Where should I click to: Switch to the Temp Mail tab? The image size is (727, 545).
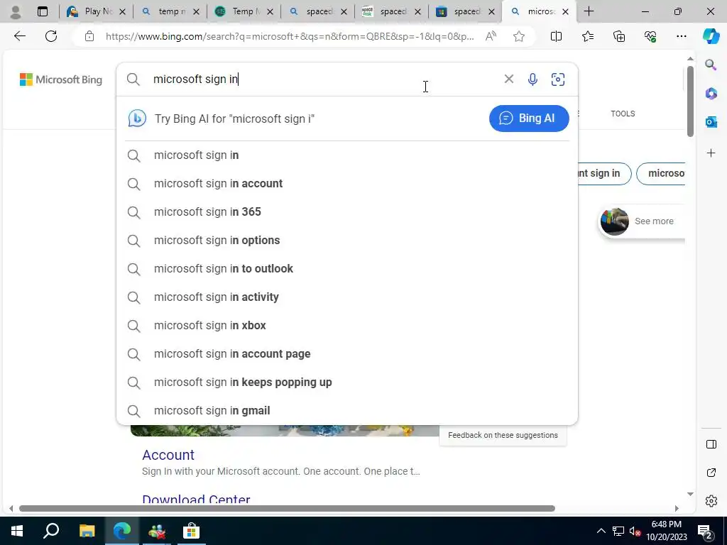[x=244, y=11]
